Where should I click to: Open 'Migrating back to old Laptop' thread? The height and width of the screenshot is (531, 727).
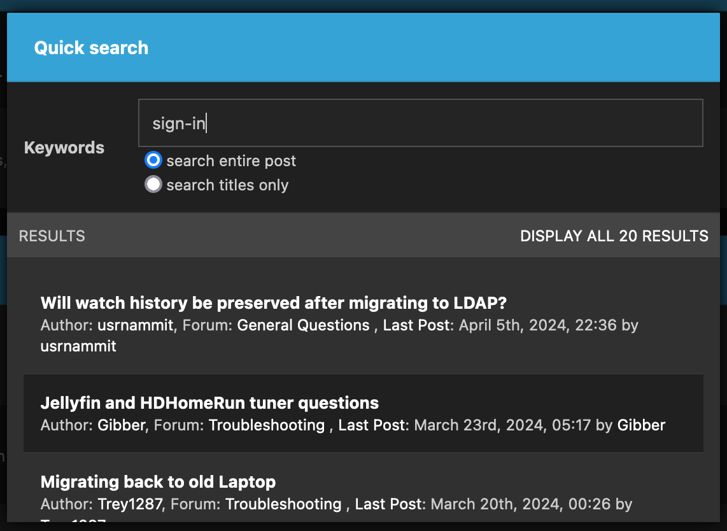click(x=158, y=481)
